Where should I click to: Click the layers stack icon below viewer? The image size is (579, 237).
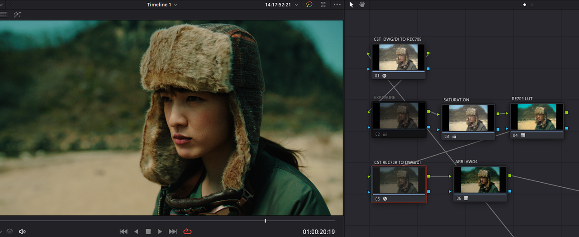(9, 232)
